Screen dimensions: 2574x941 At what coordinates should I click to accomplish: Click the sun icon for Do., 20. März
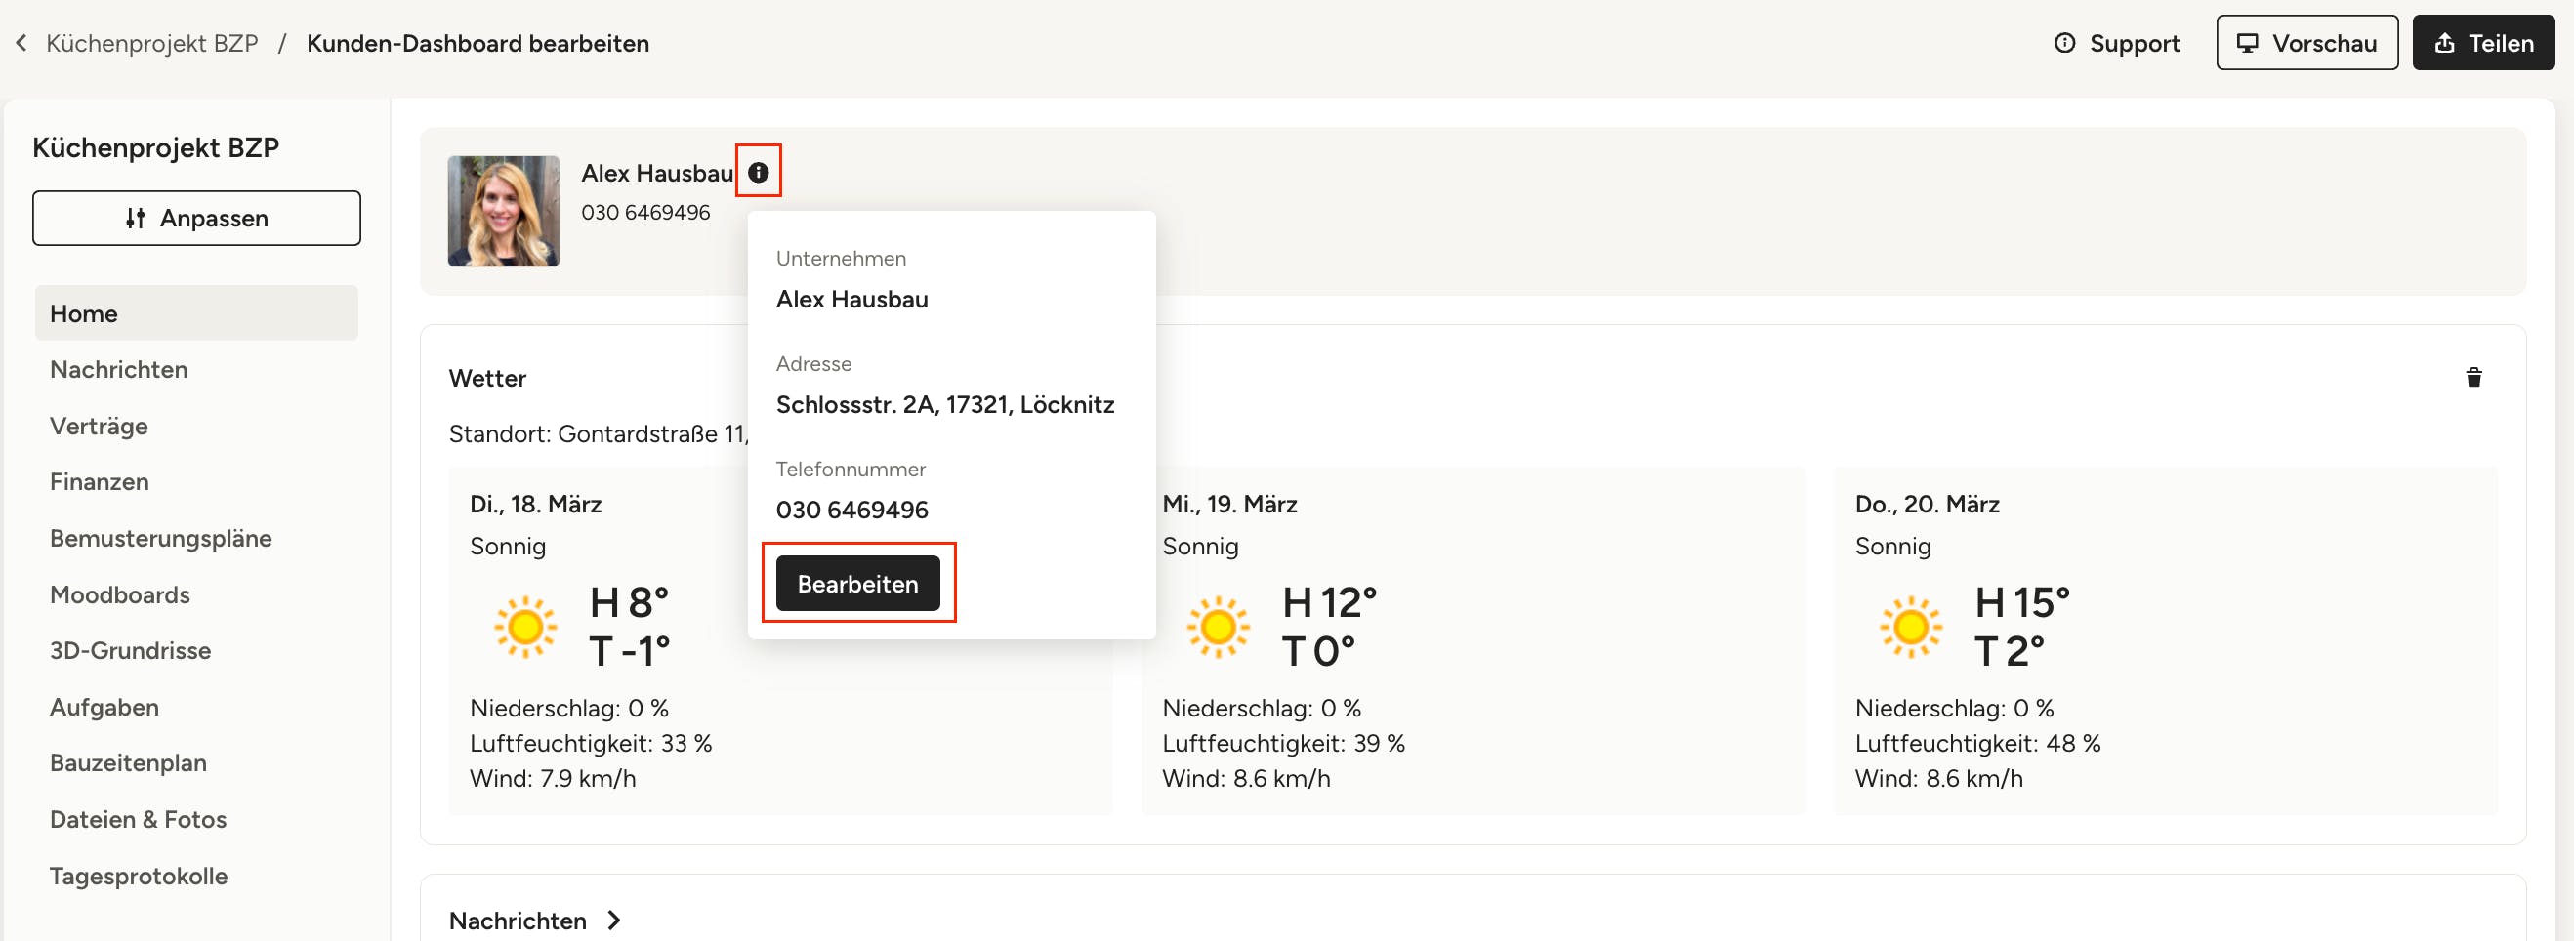coord(1910,628)
